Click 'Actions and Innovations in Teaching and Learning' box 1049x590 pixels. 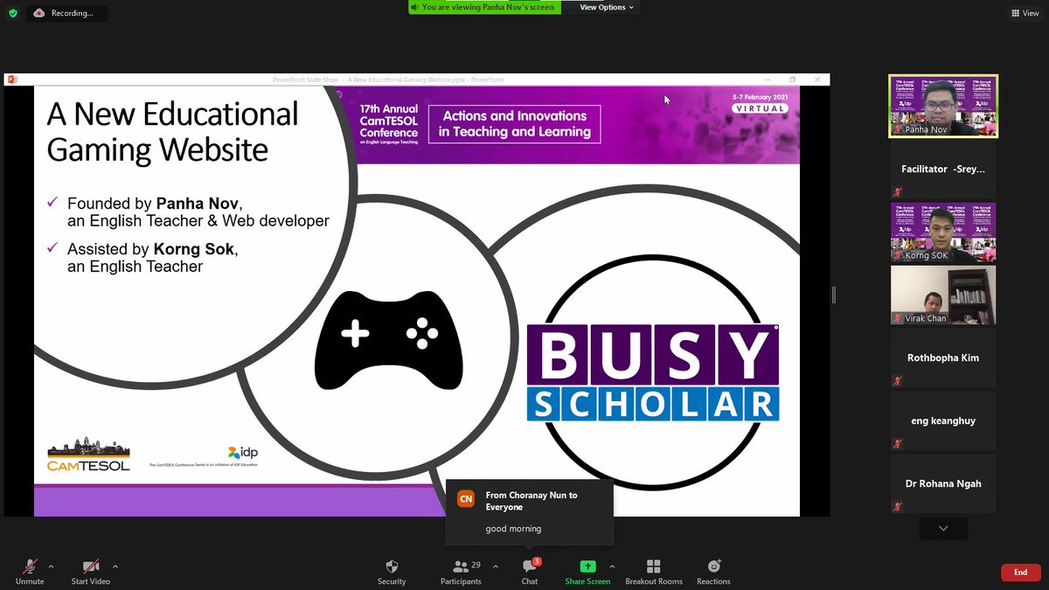pyautogui.click(x=515, y=124)
